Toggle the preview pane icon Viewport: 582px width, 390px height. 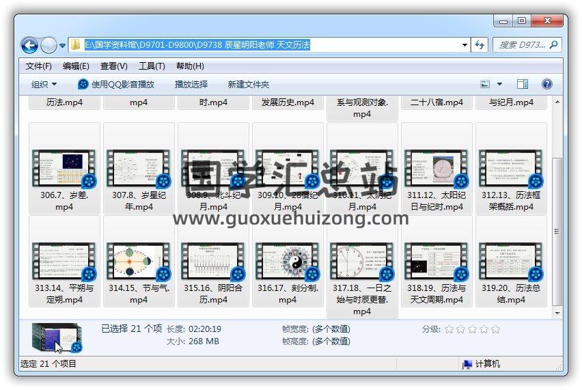coord(523,84)
